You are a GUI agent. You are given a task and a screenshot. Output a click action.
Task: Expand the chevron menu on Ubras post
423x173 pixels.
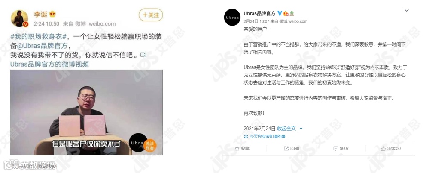[x=406, y=10]
